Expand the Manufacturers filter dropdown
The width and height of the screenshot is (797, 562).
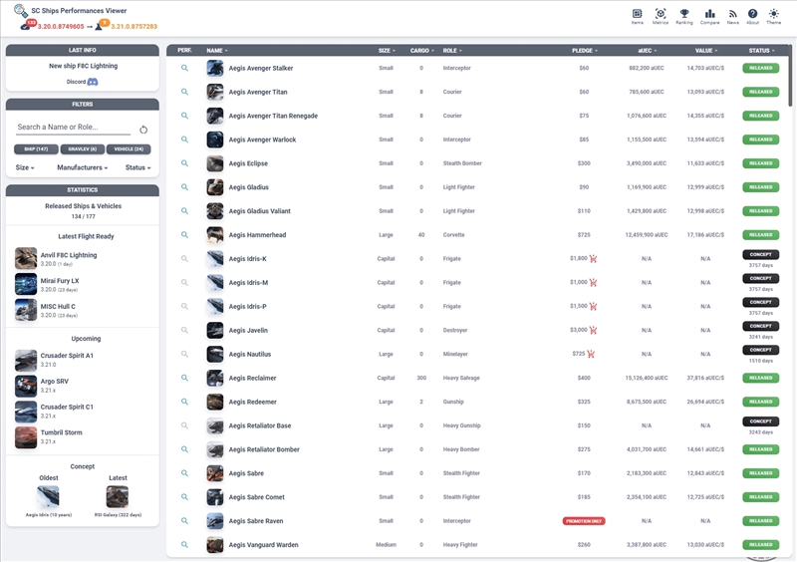click(x=83, y=167)
